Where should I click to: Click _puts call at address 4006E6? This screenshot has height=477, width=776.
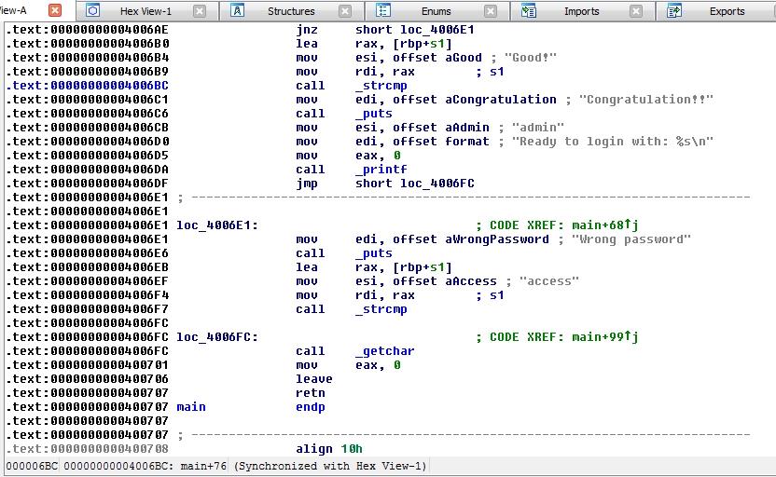[374, 253]
